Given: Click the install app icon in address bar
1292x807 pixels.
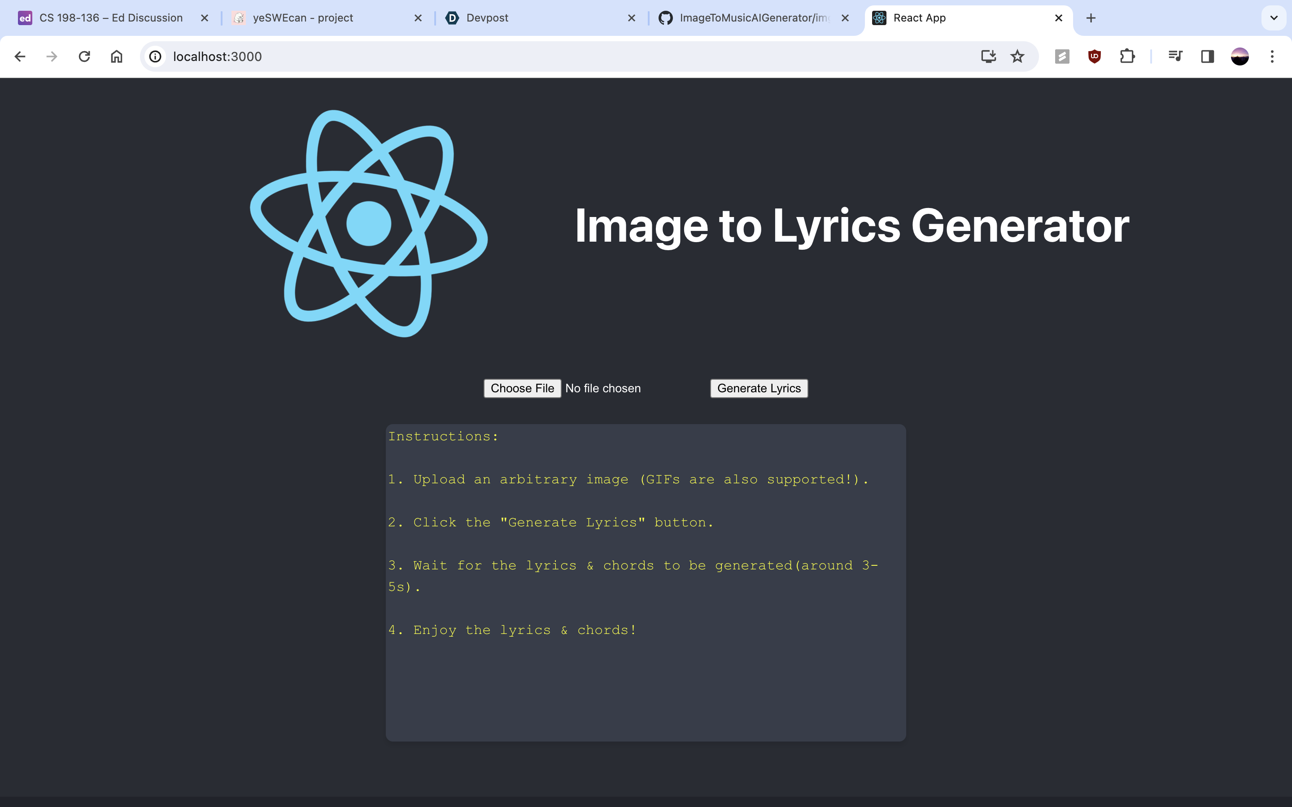Looking at the screenshot, I should [x=988, y=56].
